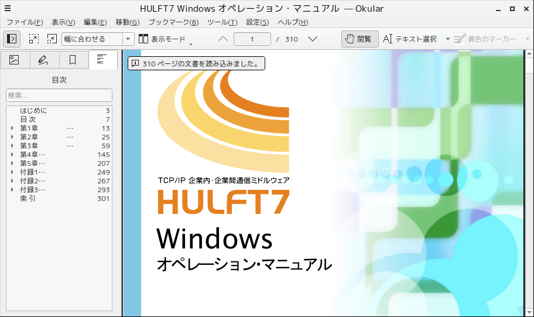534x317 pixels.
Task: Open the ツール menu
Action: (222, 22)
